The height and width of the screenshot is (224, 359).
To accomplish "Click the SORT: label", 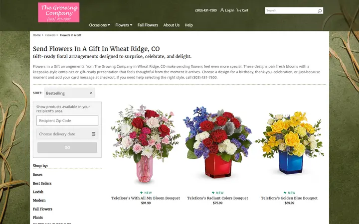I will pyautogui.click(x=37, y=93).
